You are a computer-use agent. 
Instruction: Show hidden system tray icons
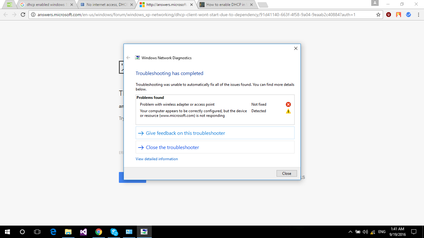tap(350, 232)
